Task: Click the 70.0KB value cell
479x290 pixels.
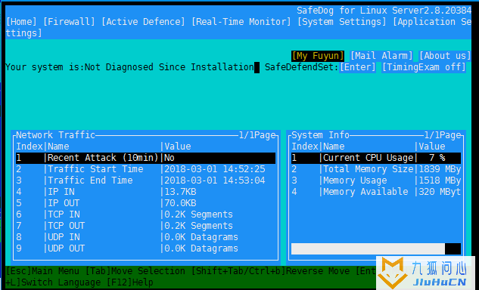Action: coord(180,203)
